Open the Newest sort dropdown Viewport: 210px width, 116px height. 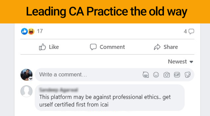tap(181, 62)
